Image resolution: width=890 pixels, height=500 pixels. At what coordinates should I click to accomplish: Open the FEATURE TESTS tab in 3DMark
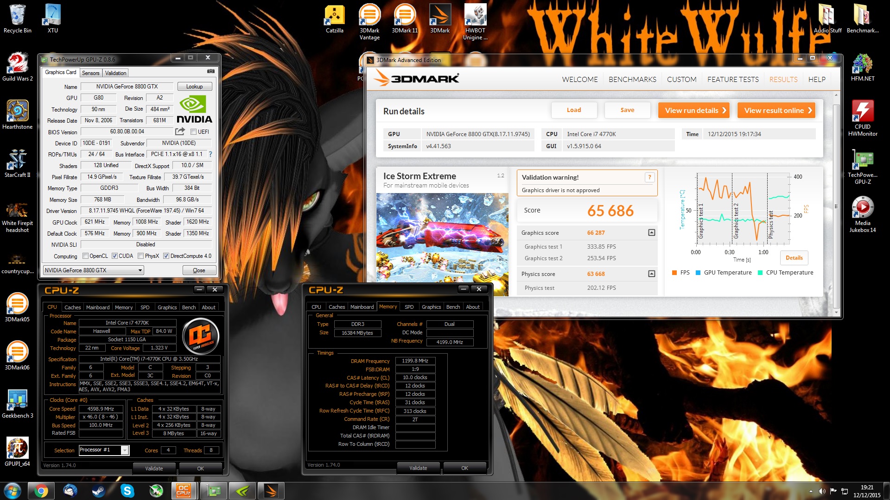click(x=733, y=80)
